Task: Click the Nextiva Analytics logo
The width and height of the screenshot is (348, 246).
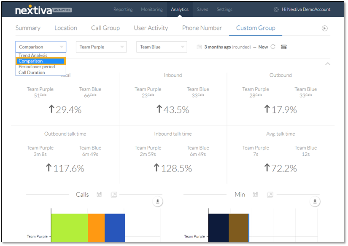Action: [43, 10]
